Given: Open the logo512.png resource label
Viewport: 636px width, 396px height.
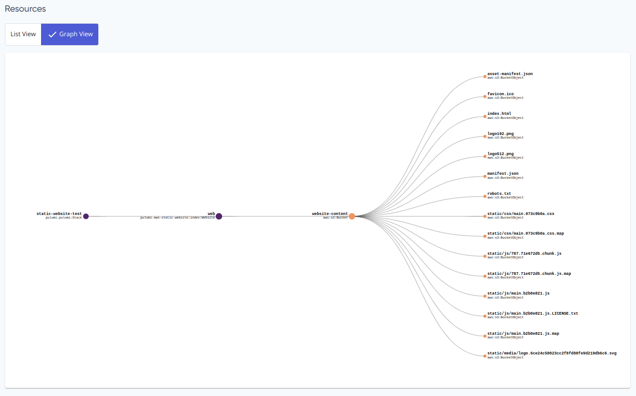Looking at the screenshot, I should click(500, 154).
